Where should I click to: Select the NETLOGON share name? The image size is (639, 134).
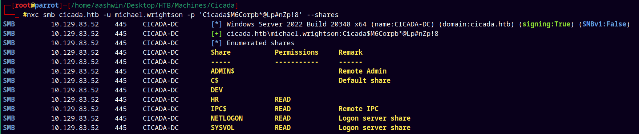click(227, 118)
